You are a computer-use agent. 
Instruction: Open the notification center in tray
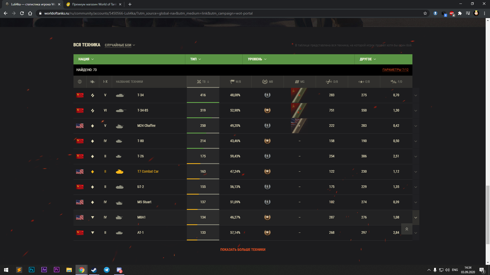tap(482, 270)
